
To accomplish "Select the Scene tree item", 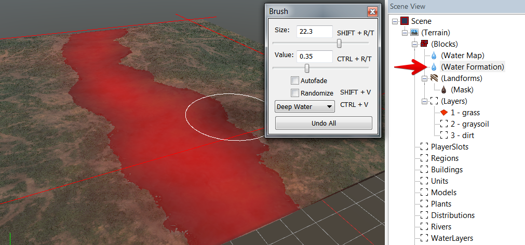I will coord(421,21).
